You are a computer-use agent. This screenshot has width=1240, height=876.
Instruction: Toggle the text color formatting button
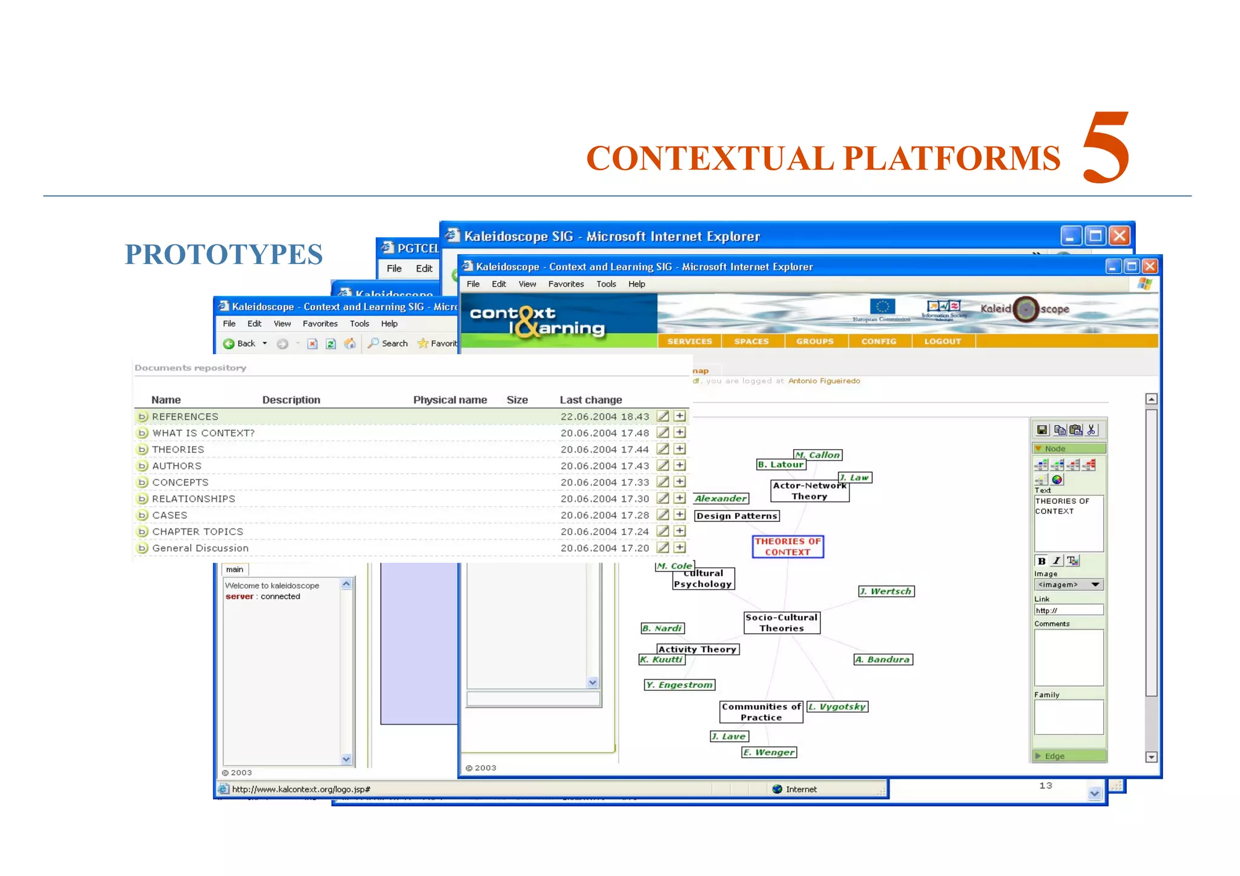[x=1073, y=561]
